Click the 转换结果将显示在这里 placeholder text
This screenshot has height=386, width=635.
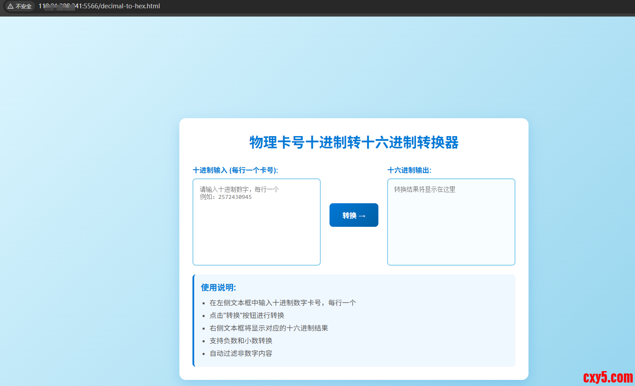click(425, 189)
